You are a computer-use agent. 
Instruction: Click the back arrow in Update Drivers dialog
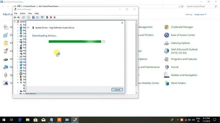(x=28, y=28)
